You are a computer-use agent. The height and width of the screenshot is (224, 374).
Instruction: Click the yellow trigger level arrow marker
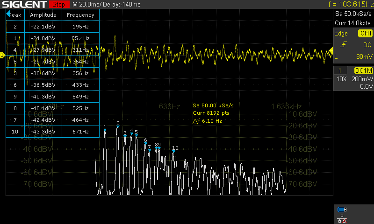[x=331, y=50]
